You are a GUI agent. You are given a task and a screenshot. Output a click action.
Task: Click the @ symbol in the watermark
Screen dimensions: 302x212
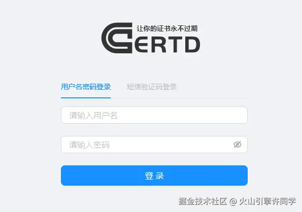click(x=233, y=202)
